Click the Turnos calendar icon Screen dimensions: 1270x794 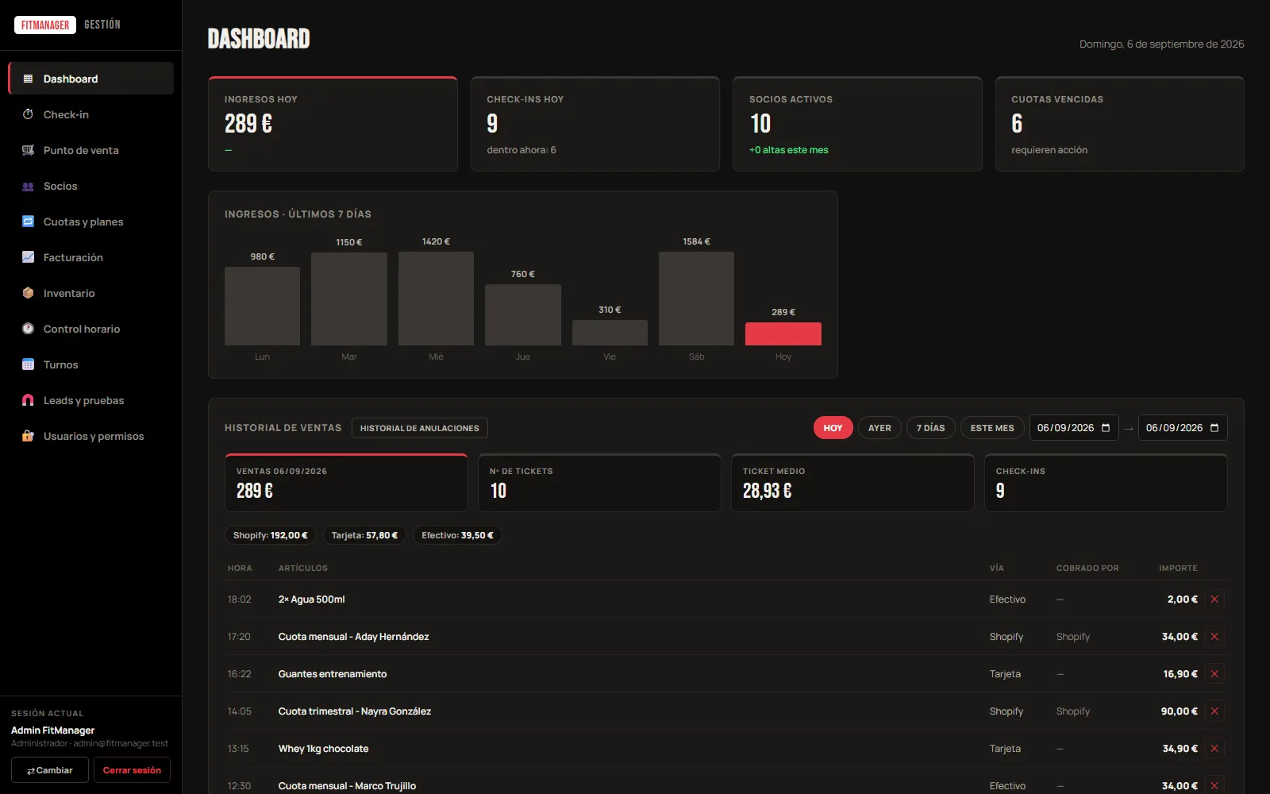click(x=28, y=364)
